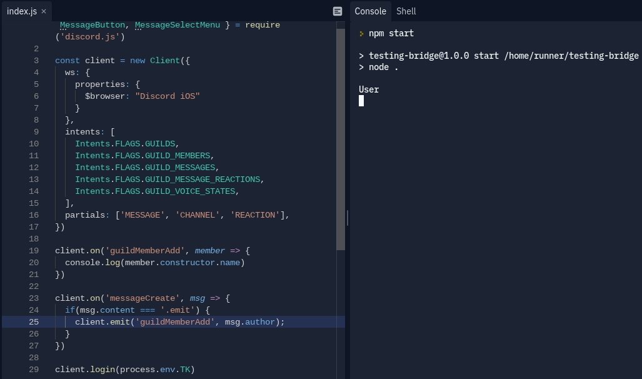Click the 'guildMemberAdd' string on line 19
642x379 pixels.
pos(144,250)
